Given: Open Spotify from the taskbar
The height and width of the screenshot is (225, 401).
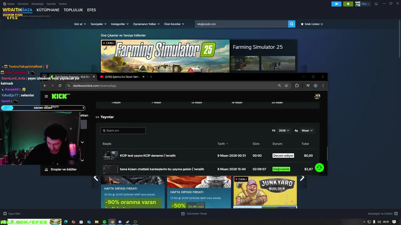Looking at the screenshot, I should click(104, 222).
